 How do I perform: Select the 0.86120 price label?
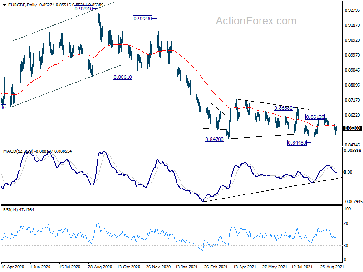(315, 117)
